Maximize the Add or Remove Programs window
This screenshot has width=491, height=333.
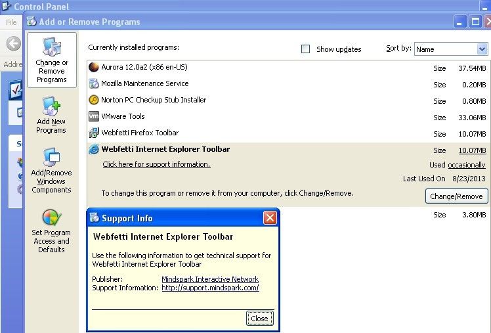coord(475,22)
